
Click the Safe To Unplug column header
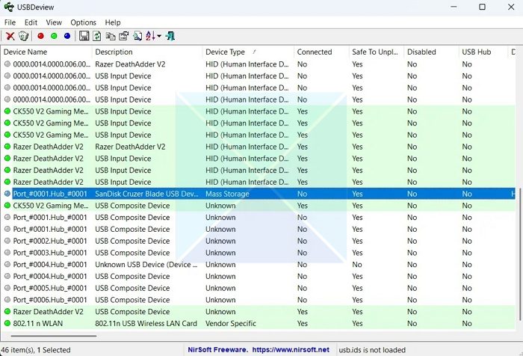[376, 52]
